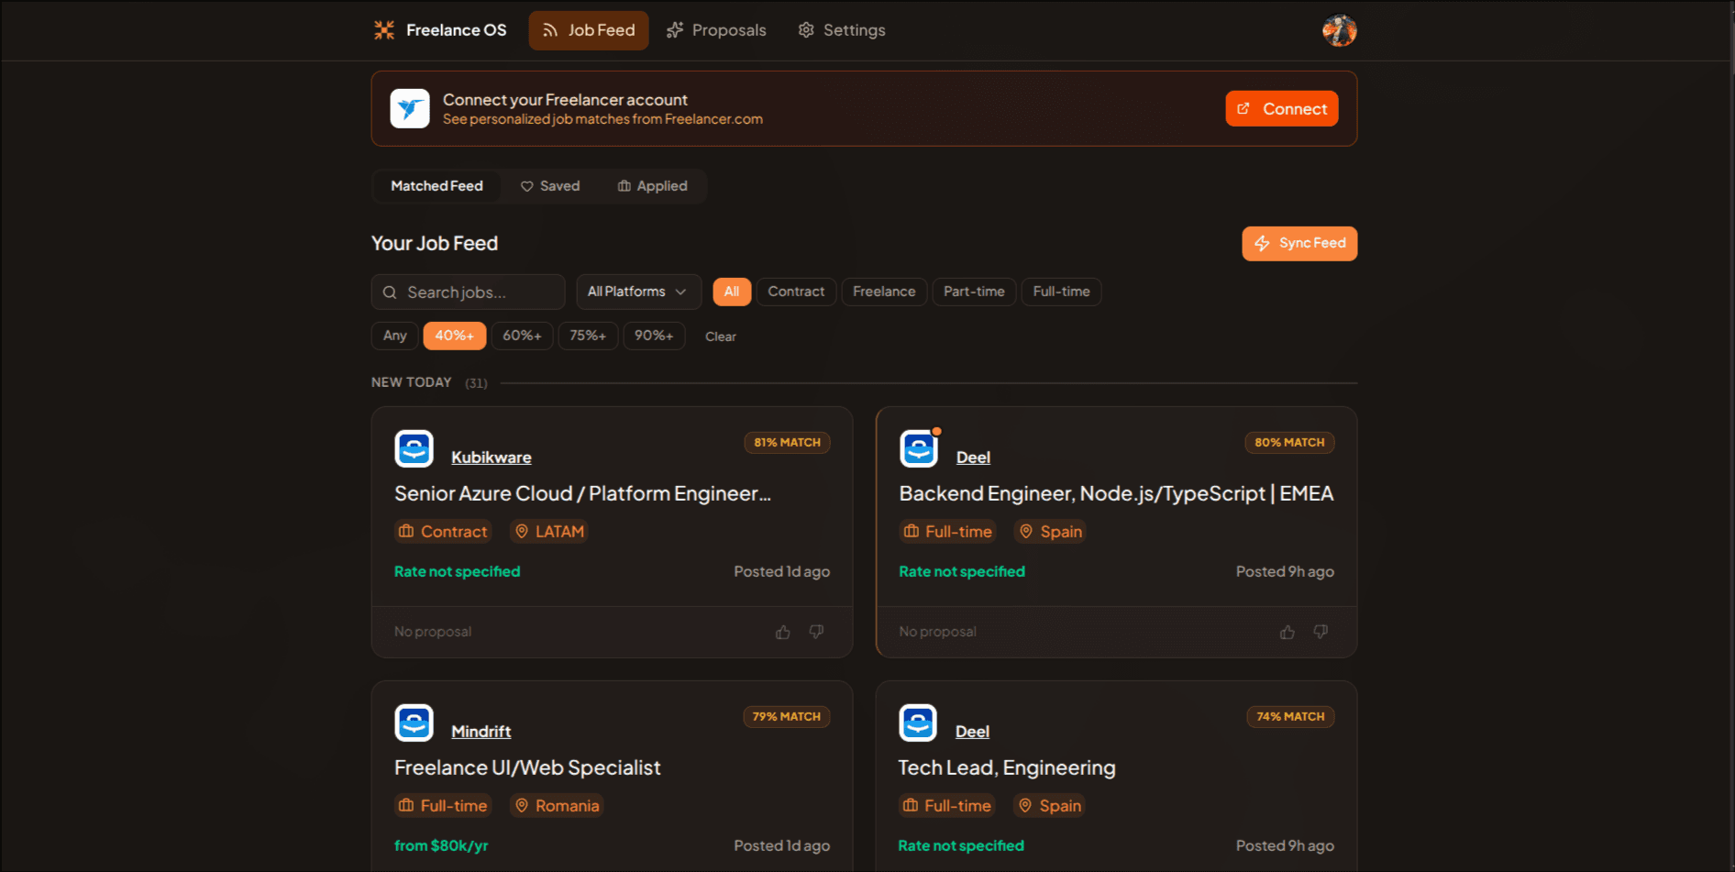
Task: Click the Spain tag on Backend Engineer card
Action: [1051, 532]
